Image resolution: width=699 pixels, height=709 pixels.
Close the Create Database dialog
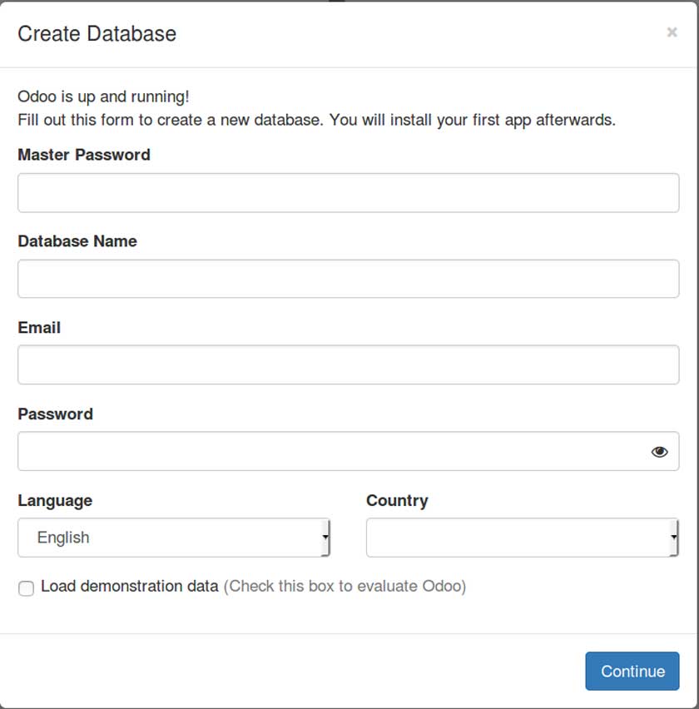[x=672, y=32]
